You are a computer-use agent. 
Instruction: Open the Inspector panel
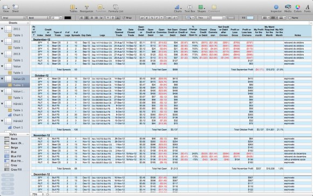[x=276, y=9]
